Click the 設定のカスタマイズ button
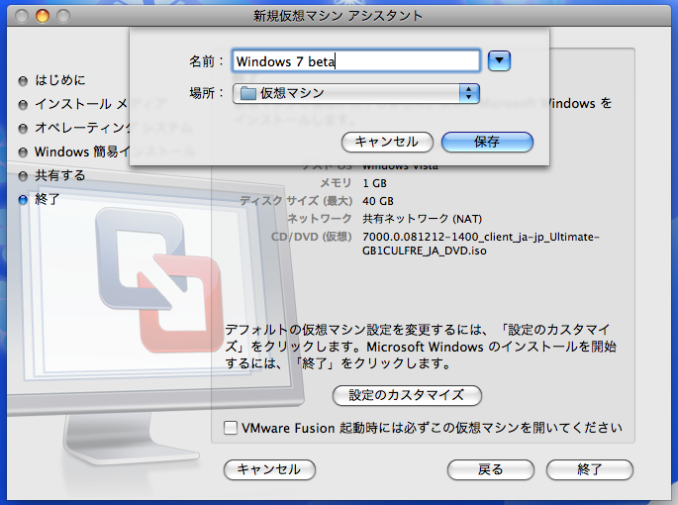Image resolution: width=678 pixels, height=505 pixels. coord(407,395)
